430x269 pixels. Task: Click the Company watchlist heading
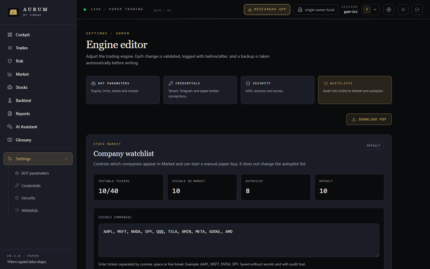pos(124,154)
